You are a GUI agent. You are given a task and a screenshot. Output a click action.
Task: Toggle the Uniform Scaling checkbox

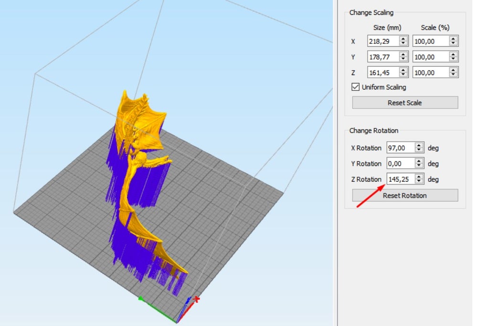pos(355,87)
